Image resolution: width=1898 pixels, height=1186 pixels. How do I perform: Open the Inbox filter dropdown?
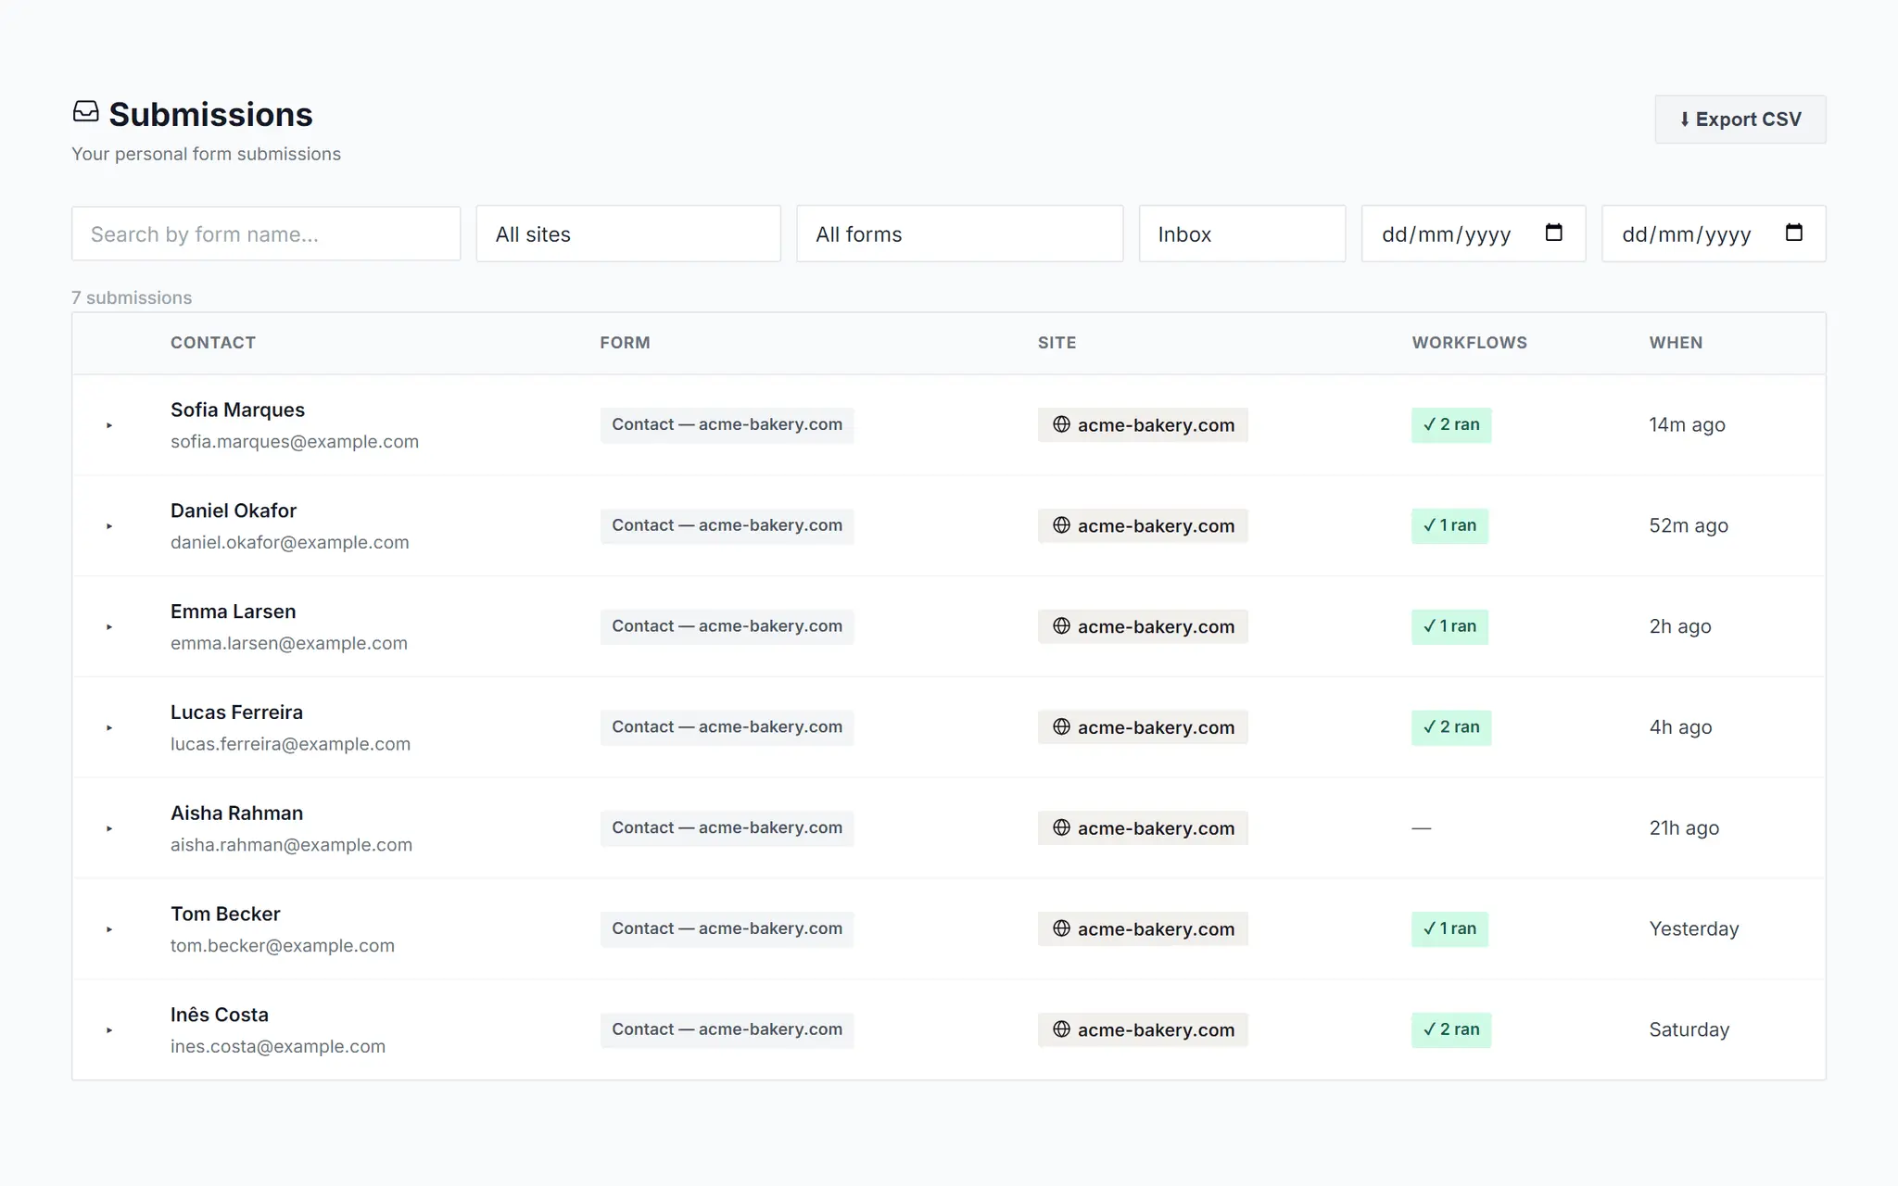pos(1242,233)
